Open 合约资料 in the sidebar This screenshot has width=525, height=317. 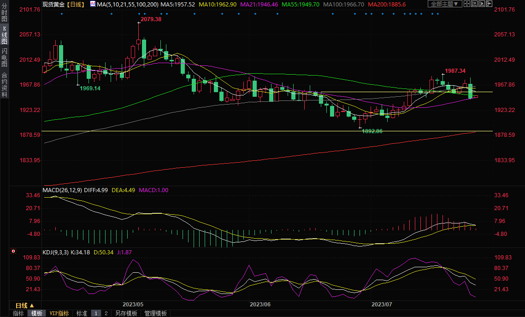pyautogui.click(x=4, y=84)
